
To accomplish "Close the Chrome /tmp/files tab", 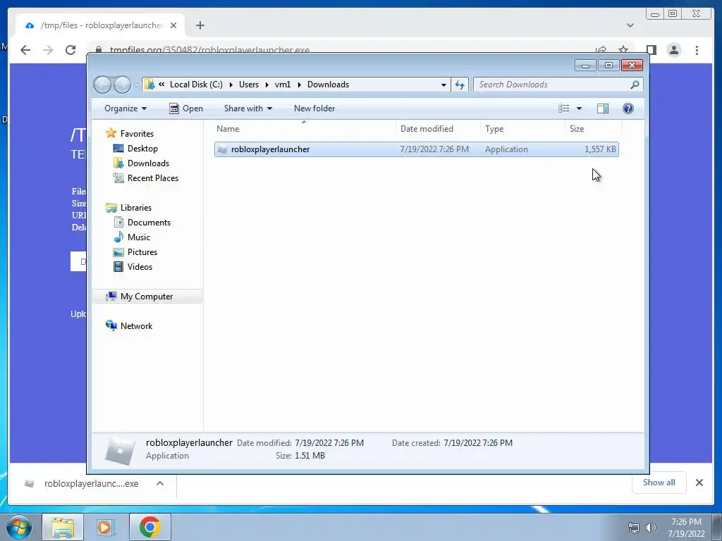I will point(173,25).
